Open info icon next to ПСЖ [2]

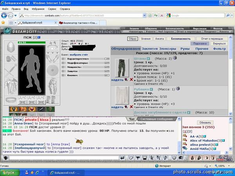coord(39,37)
